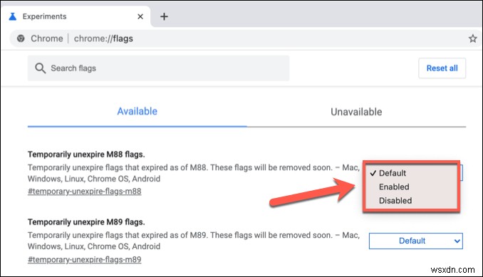Click the magnifier icon in search flags
Viewport: 483px width, 277px height.
pos(40,68)
